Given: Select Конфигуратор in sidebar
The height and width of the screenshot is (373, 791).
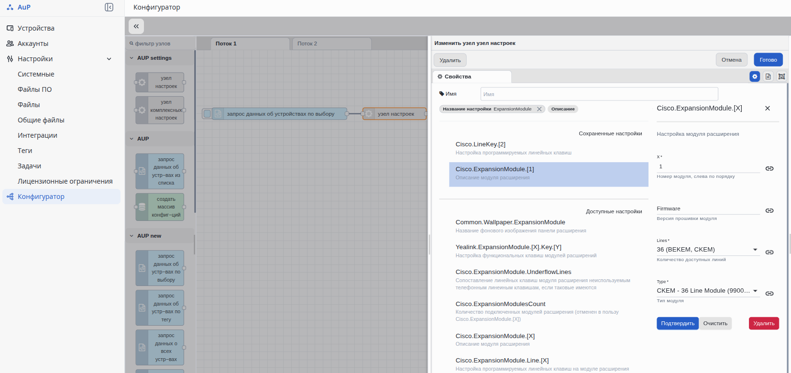Looking at the screenshot, I should point(61,197).
